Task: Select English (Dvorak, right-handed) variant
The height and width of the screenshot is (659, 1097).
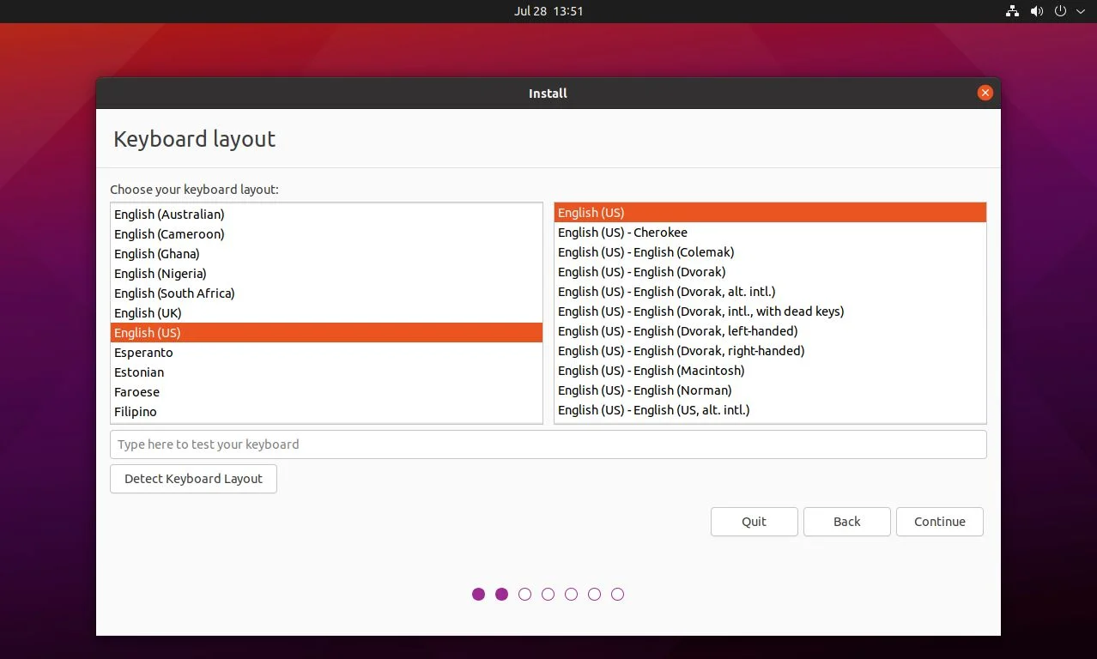Action: 770,351
